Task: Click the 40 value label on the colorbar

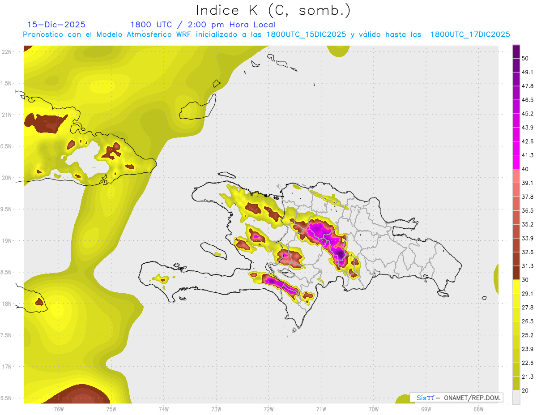Action: [x=526, y=169]
